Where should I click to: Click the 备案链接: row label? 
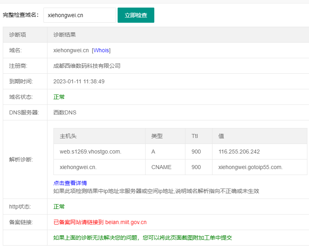click(21, 222)
